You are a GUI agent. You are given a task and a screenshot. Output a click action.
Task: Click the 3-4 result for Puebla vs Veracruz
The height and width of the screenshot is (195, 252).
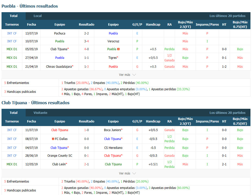coord(86,41)
